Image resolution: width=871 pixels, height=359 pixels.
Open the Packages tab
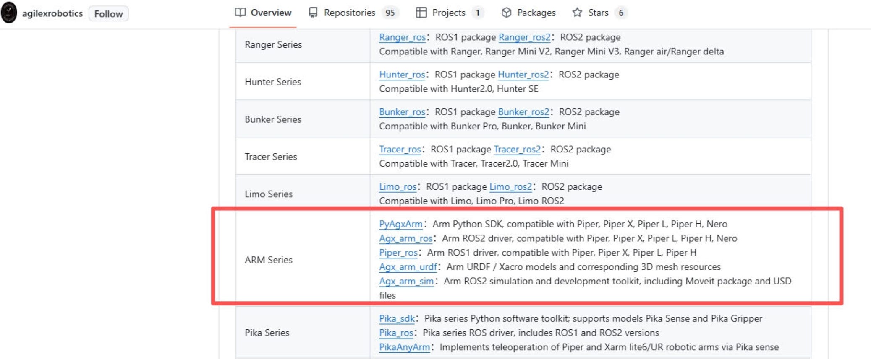tap(528, 13)
